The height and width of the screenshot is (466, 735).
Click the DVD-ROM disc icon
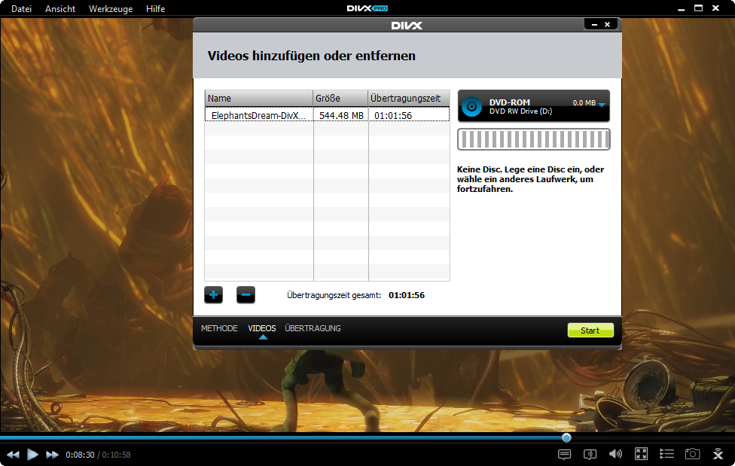(x=471, y=107)
